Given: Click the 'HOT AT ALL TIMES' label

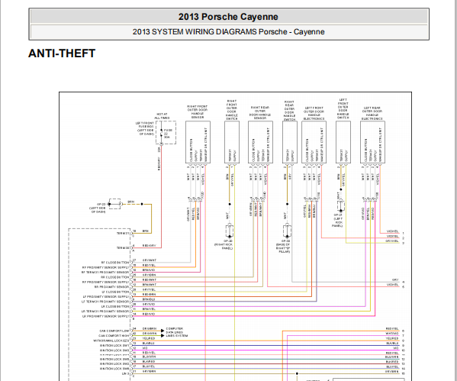Looking at the screenshot, I should [162, 116].
